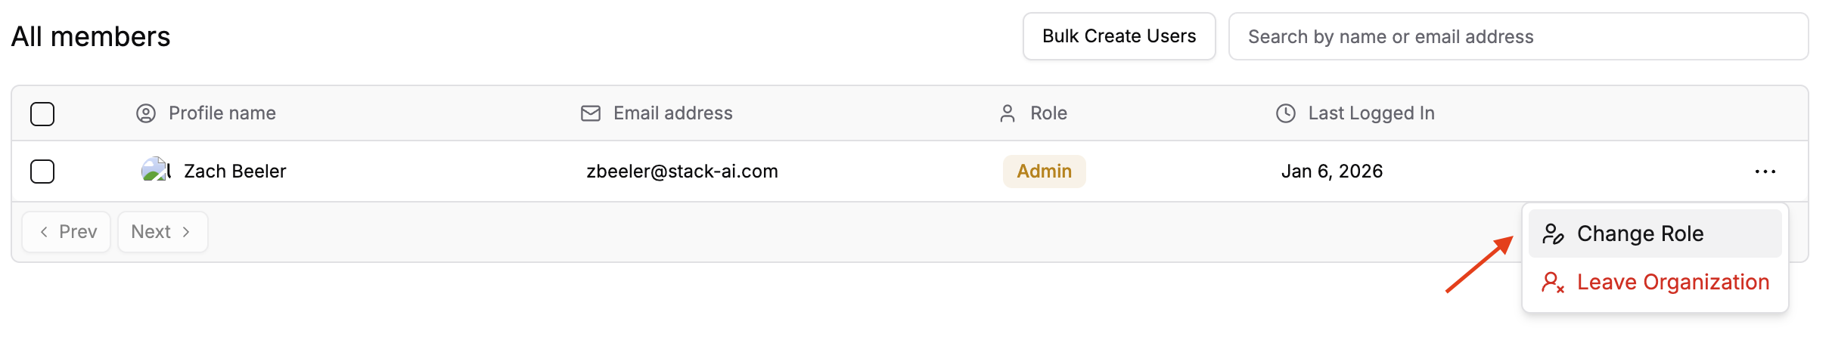Click the envelope icon beside Email address

click(x=590, y=113)
